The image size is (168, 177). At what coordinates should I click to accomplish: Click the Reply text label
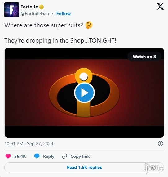[49, 156]
